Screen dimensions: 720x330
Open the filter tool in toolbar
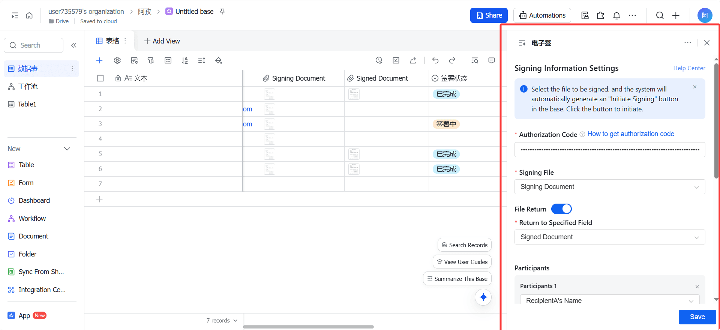pos(151,60)
